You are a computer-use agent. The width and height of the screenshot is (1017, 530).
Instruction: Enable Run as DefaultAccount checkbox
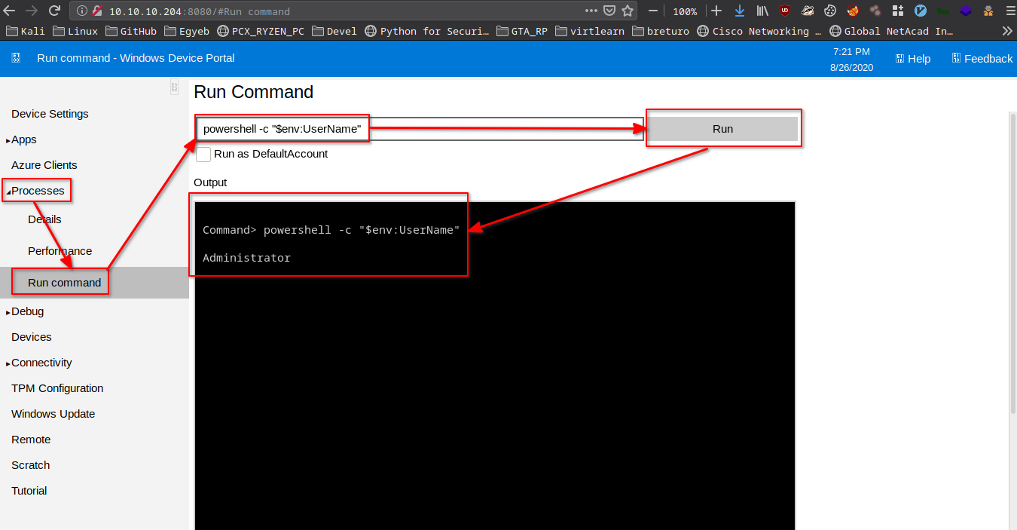203,154
